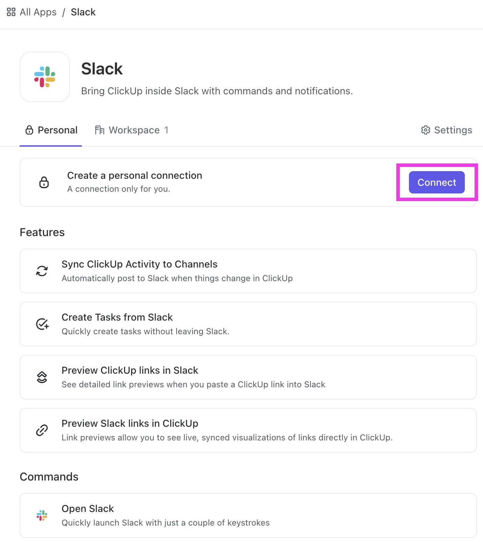Click the Slack breadcrumb label
The width and height of the screenshot is (483, 542).
tap(83, 12)
